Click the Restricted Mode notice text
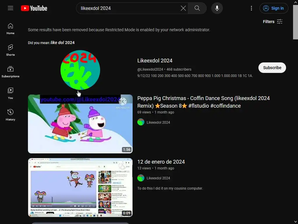298x224 pixels. click(119, 30)
